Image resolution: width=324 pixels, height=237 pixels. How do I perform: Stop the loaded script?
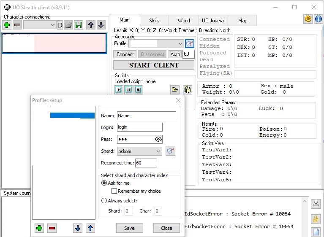pos(138,90)
